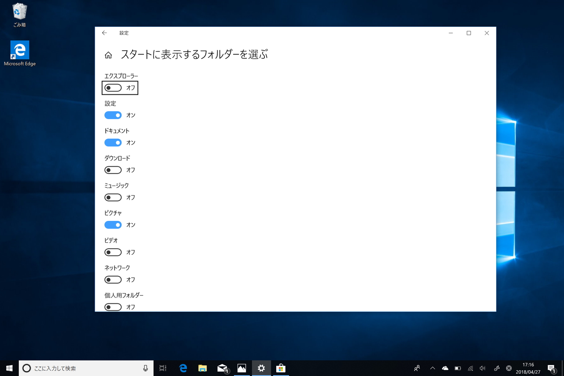The height and width of the screenshot is (376, 564).
Task: Open the Action Center notifications
Action: pos(551,368)
